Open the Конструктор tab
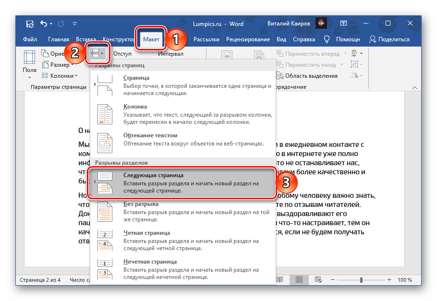 119,39
